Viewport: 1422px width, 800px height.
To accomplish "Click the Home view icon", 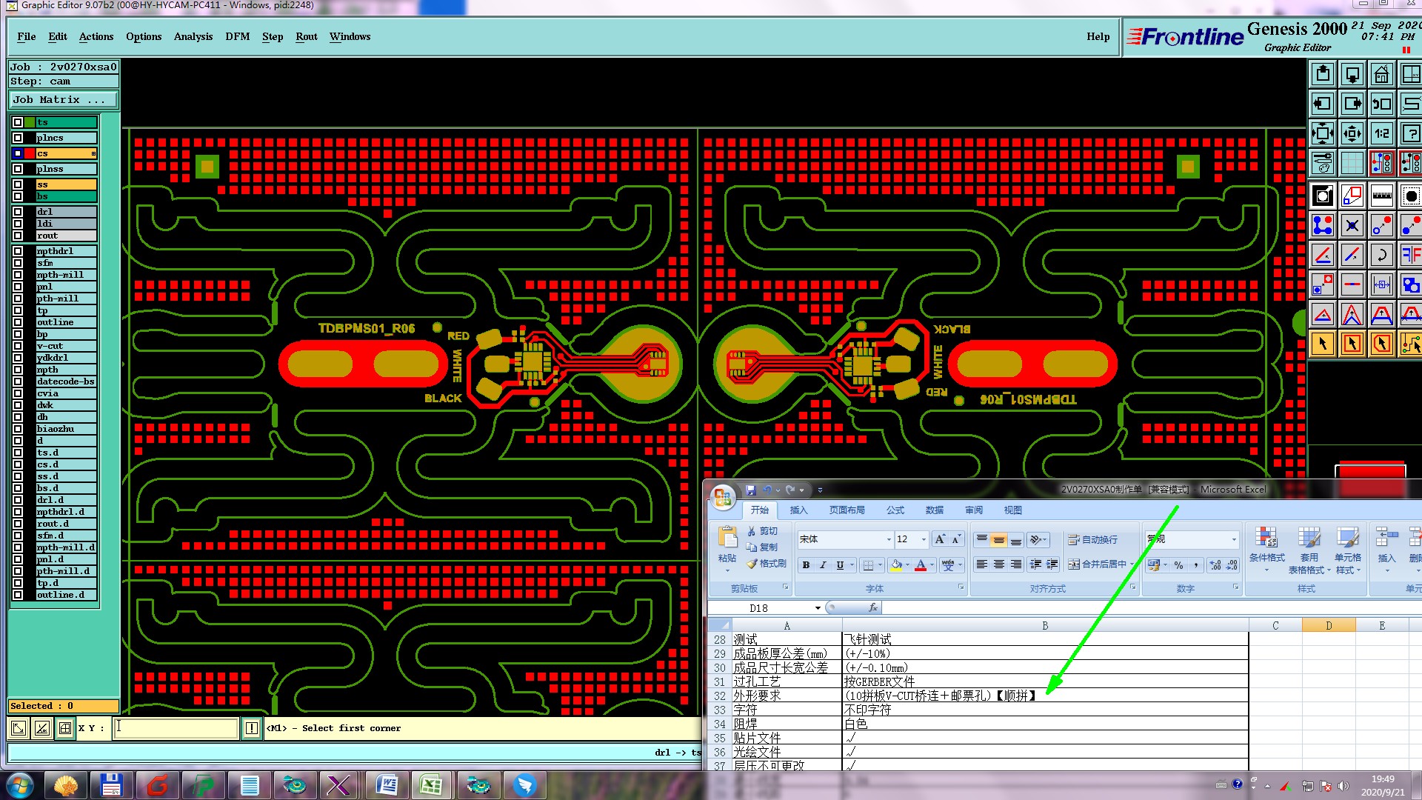I will coord(1381,75).
